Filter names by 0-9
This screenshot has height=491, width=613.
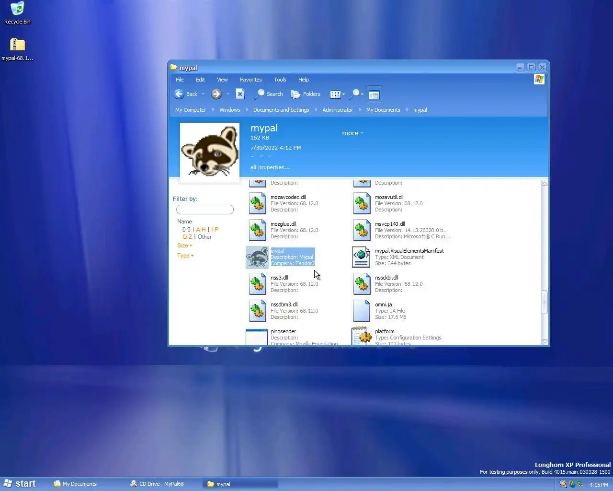pos(186,230)
